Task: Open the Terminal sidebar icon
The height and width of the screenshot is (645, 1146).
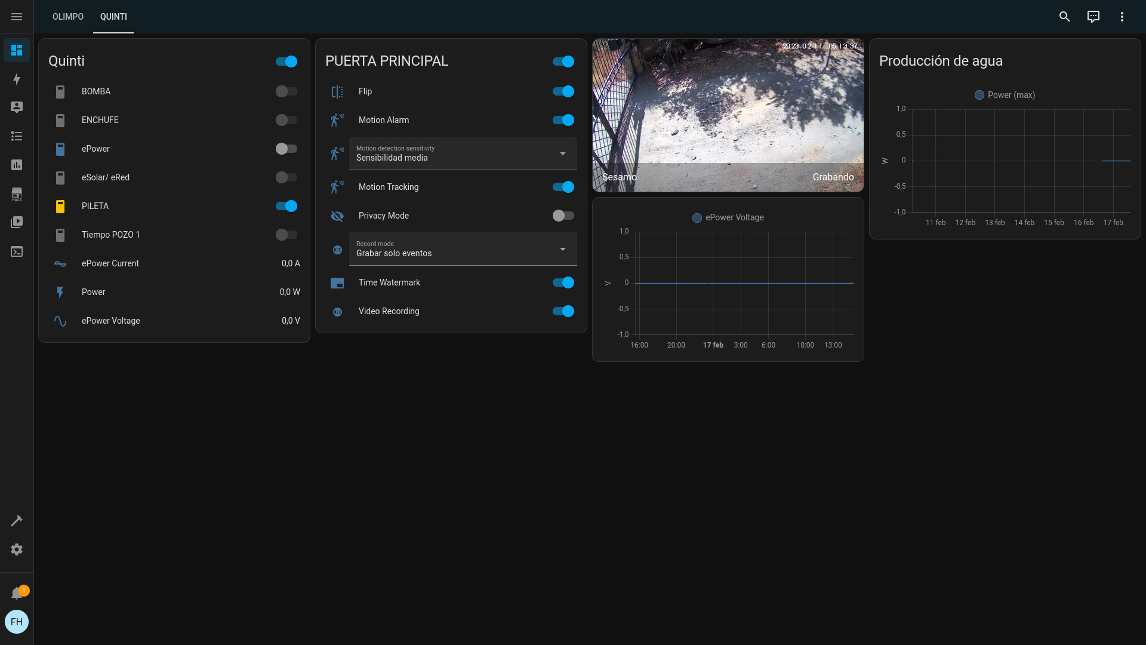Action: [17, 251]
